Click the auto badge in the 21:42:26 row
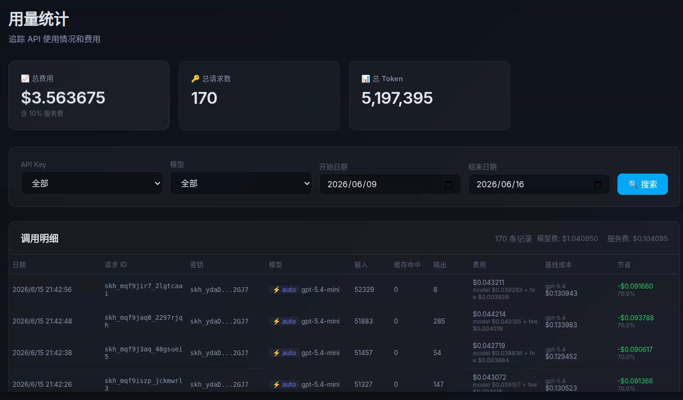 284,384
